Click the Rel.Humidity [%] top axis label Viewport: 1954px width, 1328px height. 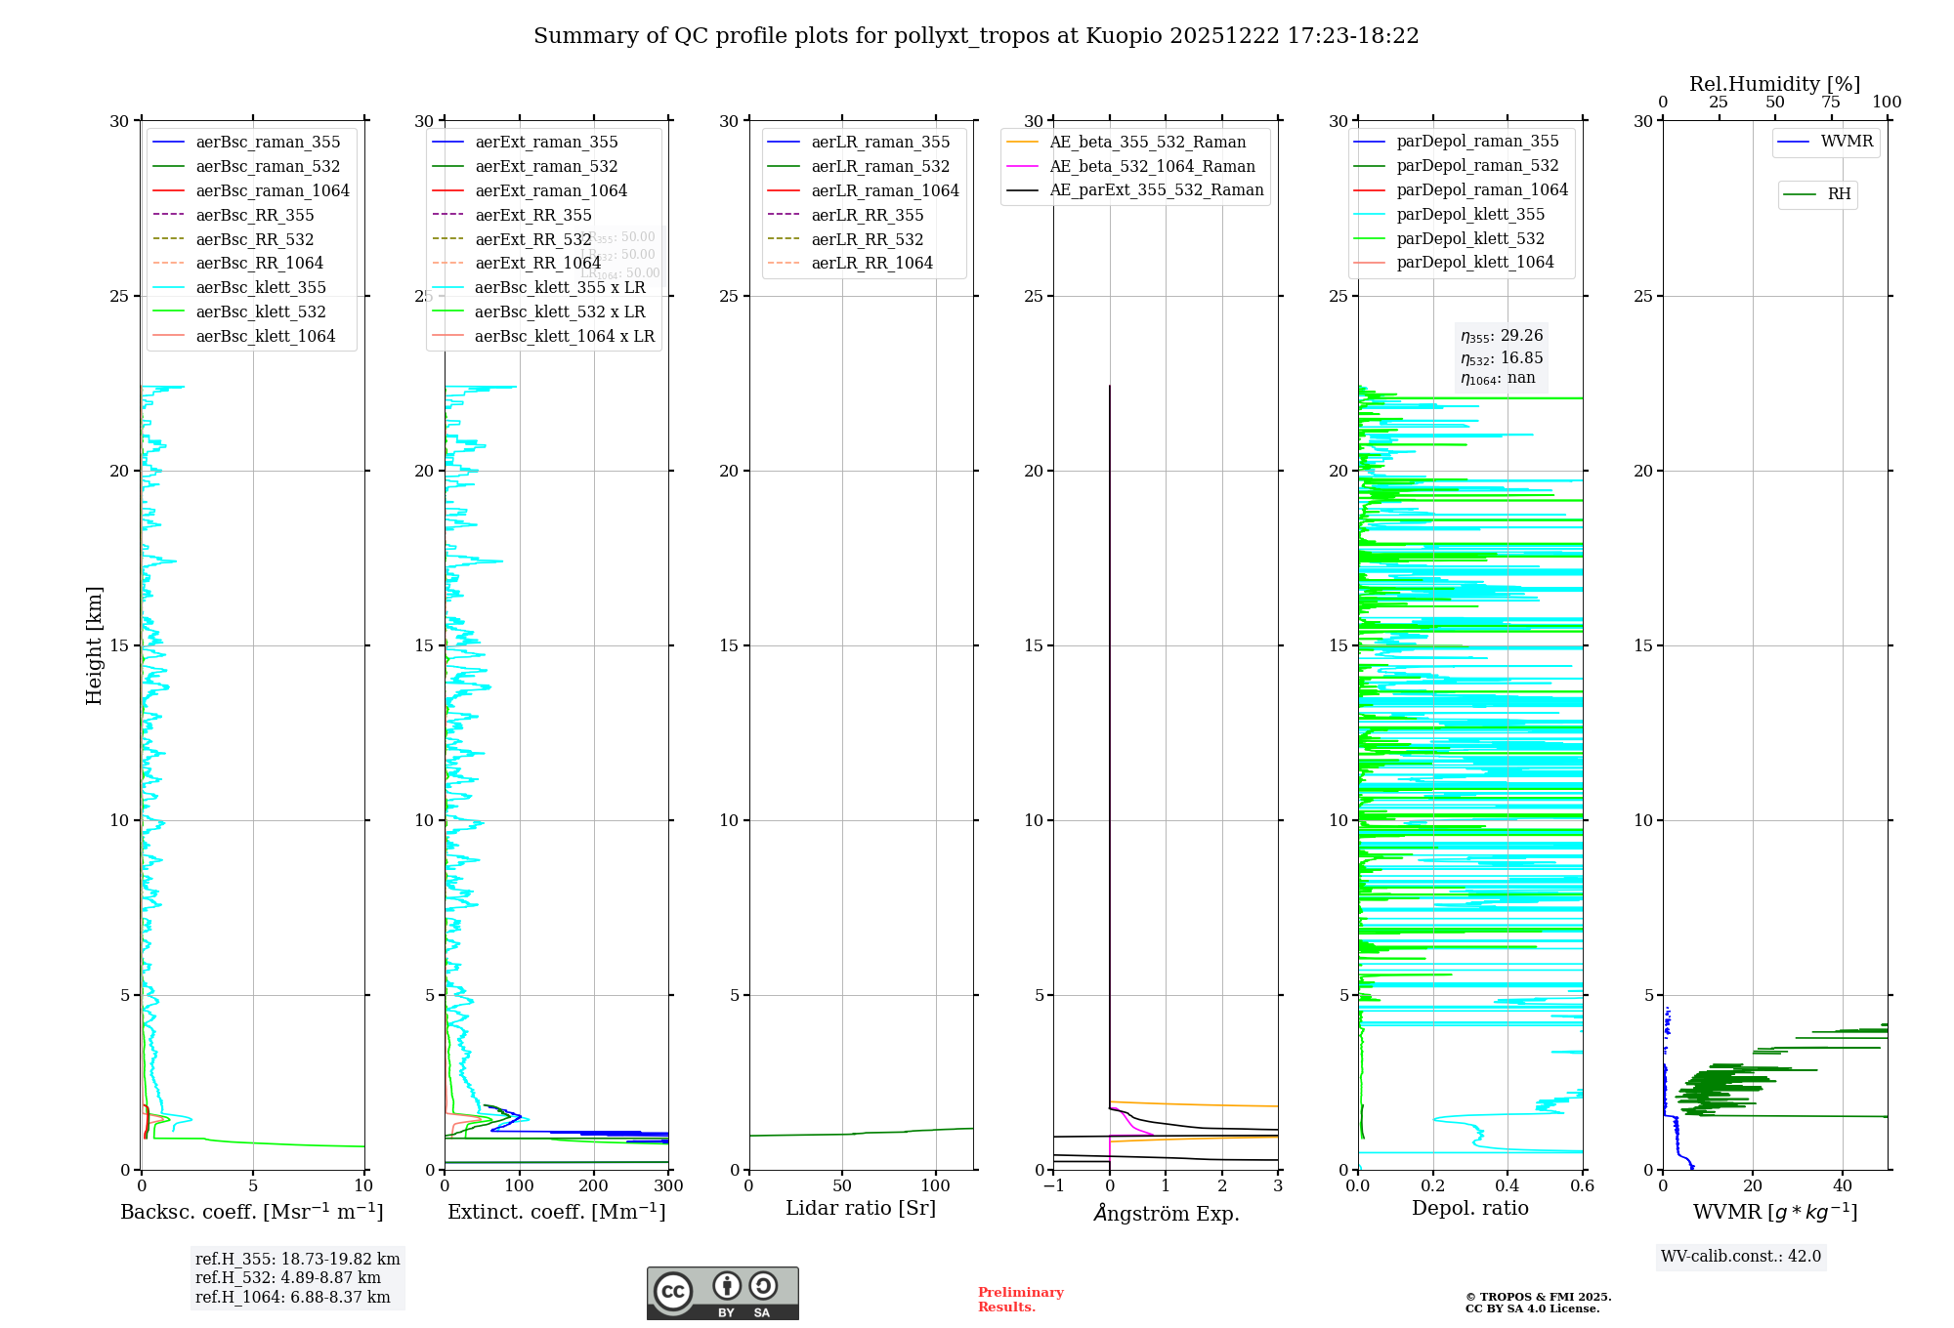point(1774,84)
